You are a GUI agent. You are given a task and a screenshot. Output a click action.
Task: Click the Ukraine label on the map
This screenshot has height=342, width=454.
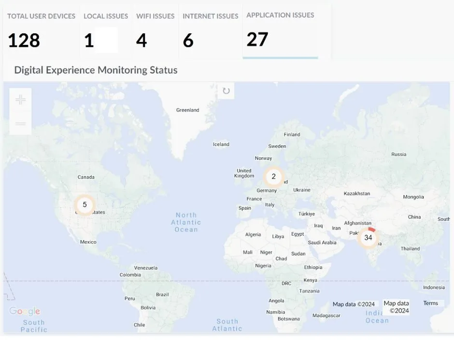click(302, 190)
